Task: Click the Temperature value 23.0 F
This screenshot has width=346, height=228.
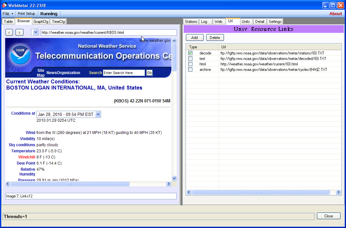Action: (x=49, y=151)
